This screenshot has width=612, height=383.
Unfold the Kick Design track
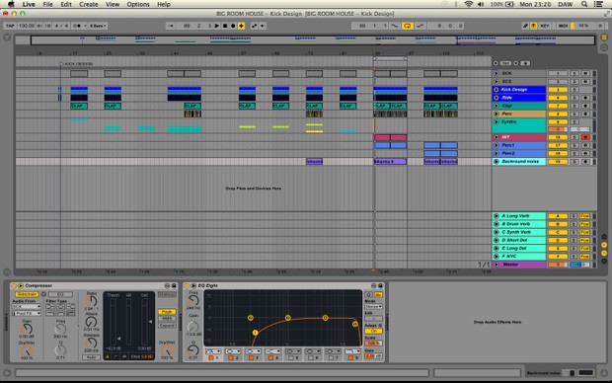click(497, 90)
